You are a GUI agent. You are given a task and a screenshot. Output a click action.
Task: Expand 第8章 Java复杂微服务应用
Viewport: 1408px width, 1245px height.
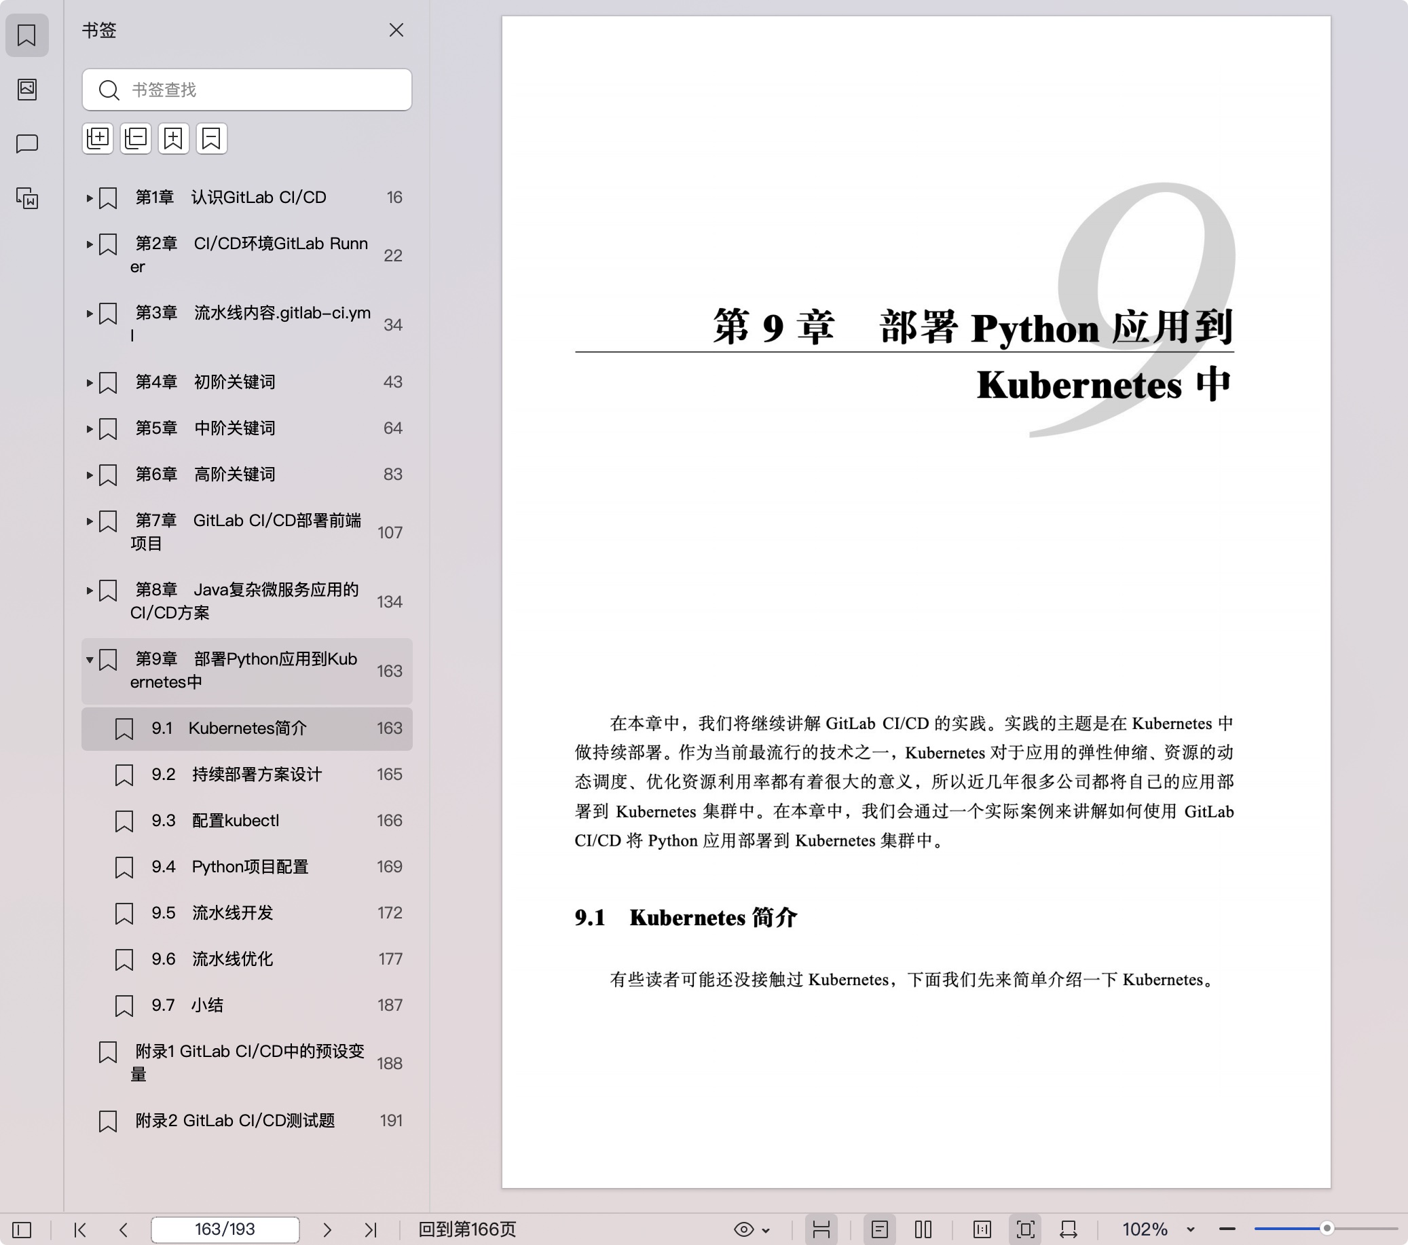click(x=90, y=591)
